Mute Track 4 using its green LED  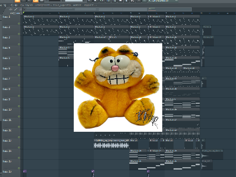19,55
